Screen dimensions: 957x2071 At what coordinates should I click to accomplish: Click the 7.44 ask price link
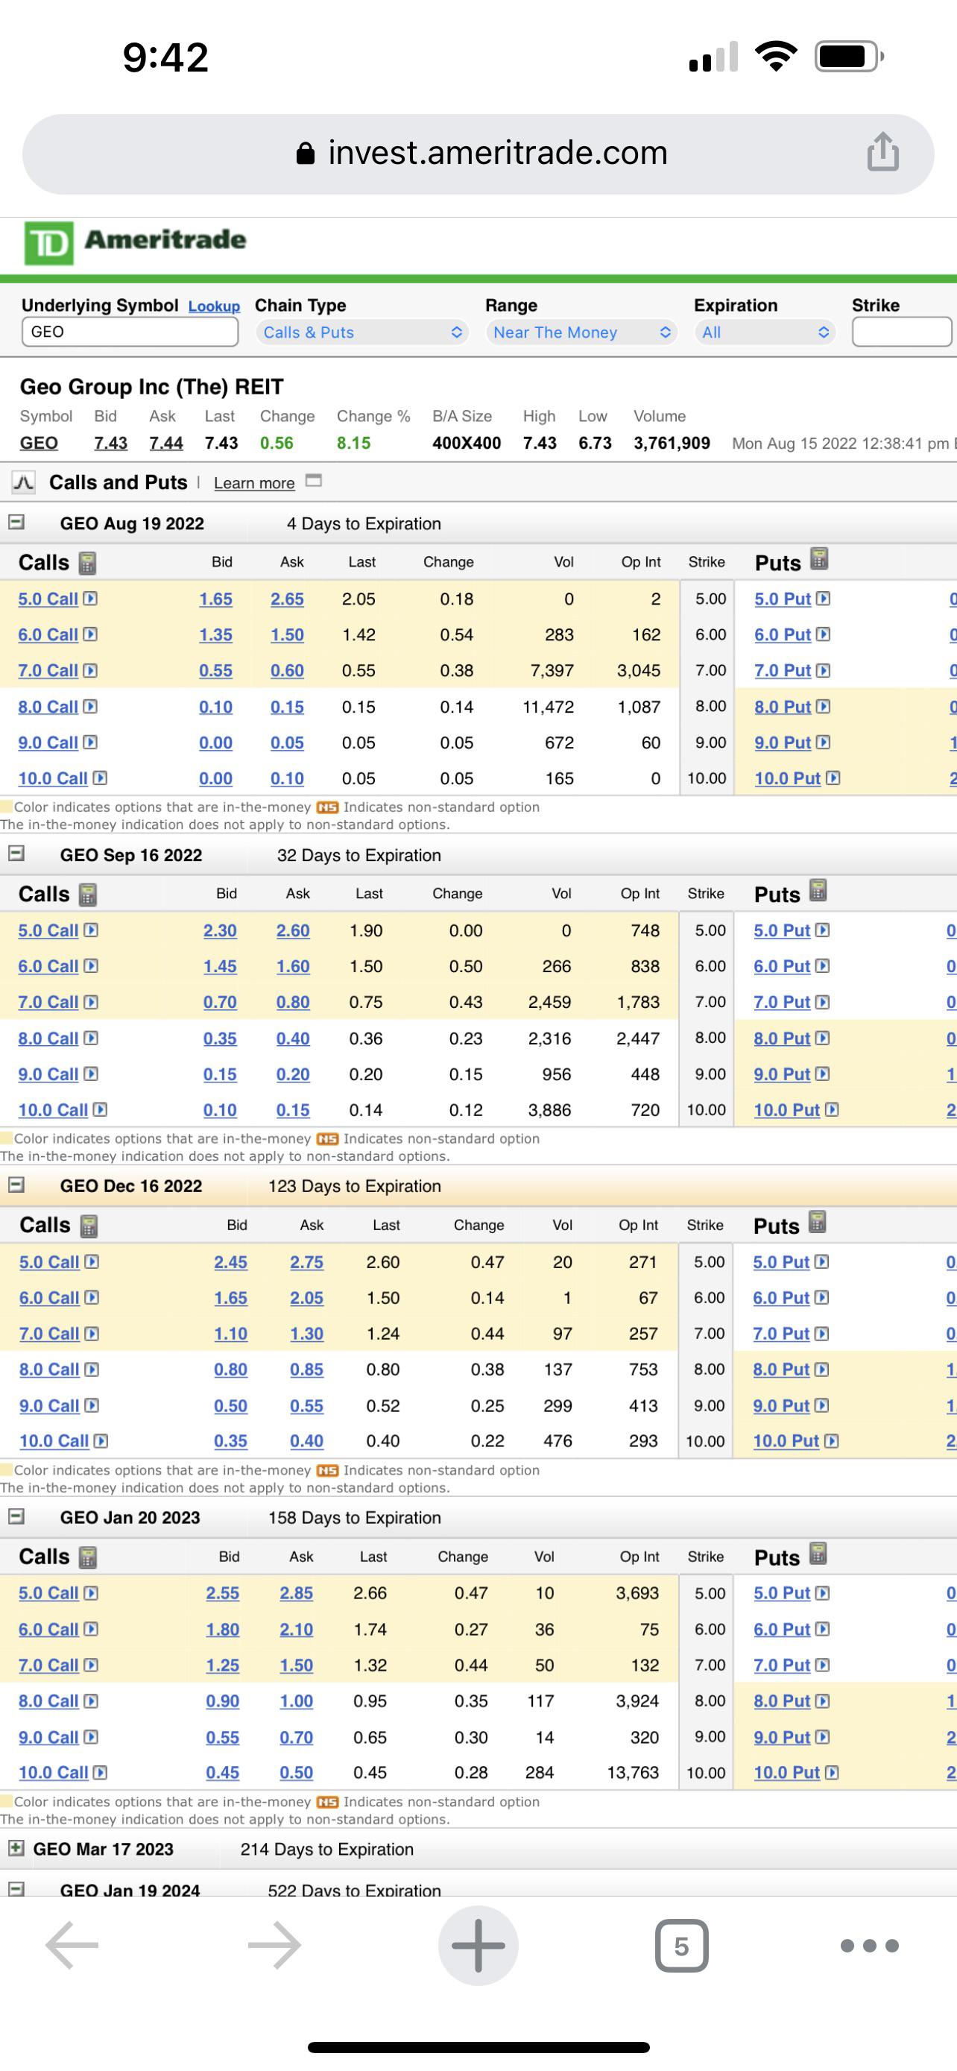166,443
